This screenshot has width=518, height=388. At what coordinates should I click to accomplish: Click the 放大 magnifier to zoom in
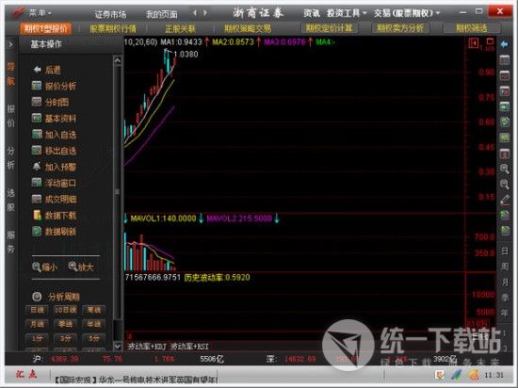73,267
